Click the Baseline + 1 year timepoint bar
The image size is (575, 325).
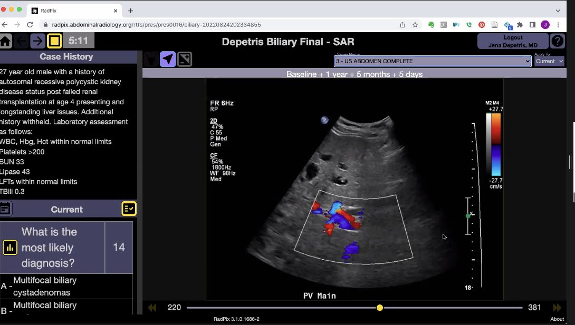[x=354, y=74]
